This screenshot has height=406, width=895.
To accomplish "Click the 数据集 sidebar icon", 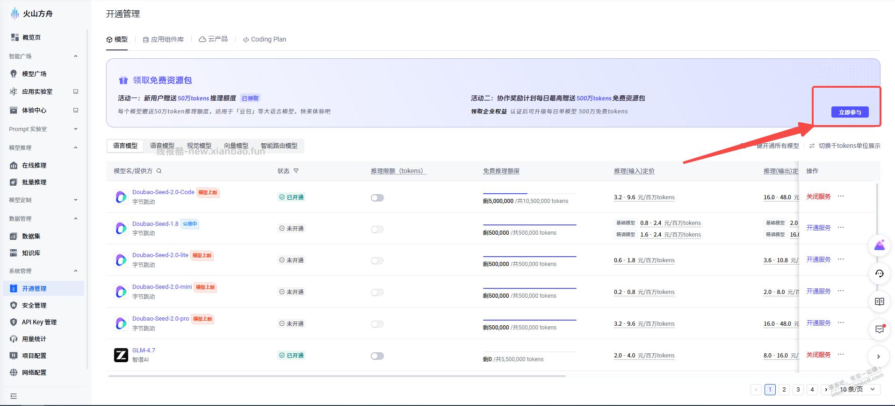I will pyautogui.click(x=14, y=236).
